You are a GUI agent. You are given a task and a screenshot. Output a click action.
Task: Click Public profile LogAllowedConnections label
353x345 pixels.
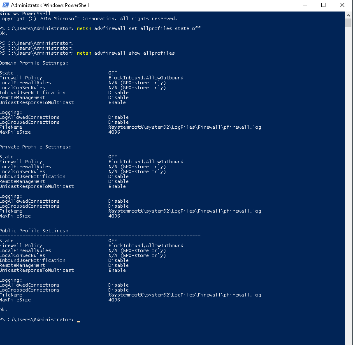pyautogui.click(x=30, y=285)
